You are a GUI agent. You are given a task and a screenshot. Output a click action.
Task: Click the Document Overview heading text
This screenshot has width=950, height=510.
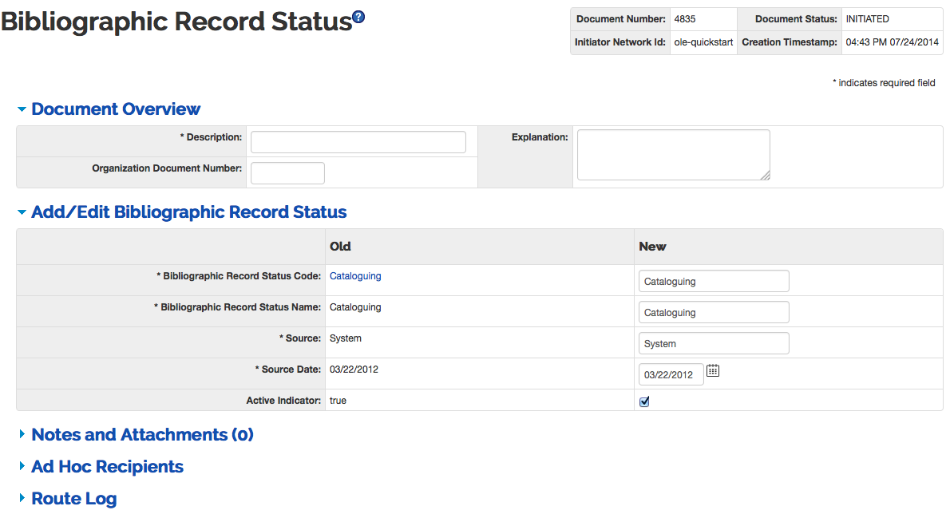[116, 109]
